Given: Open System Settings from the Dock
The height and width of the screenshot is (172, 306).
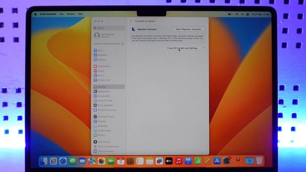Looking at the screenshot, I should pos(227,161).
